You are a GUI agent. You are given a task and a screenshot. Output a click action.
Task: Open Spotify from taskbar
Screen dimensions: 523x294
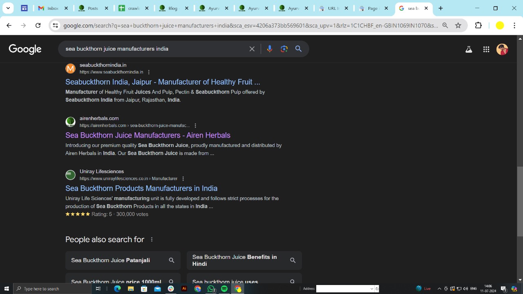(224, 289)
